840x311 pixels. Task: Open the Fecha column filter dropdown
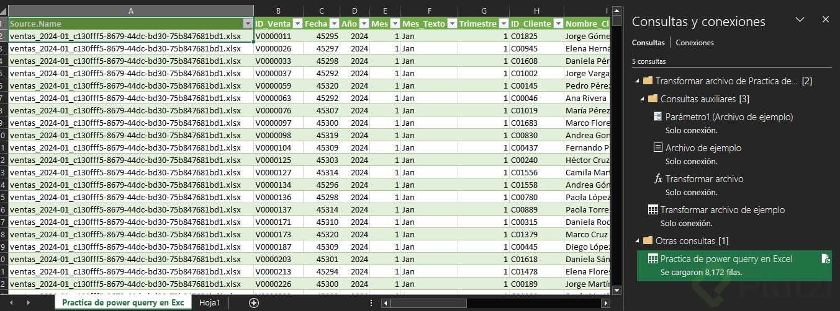click(x=334, y=24)
